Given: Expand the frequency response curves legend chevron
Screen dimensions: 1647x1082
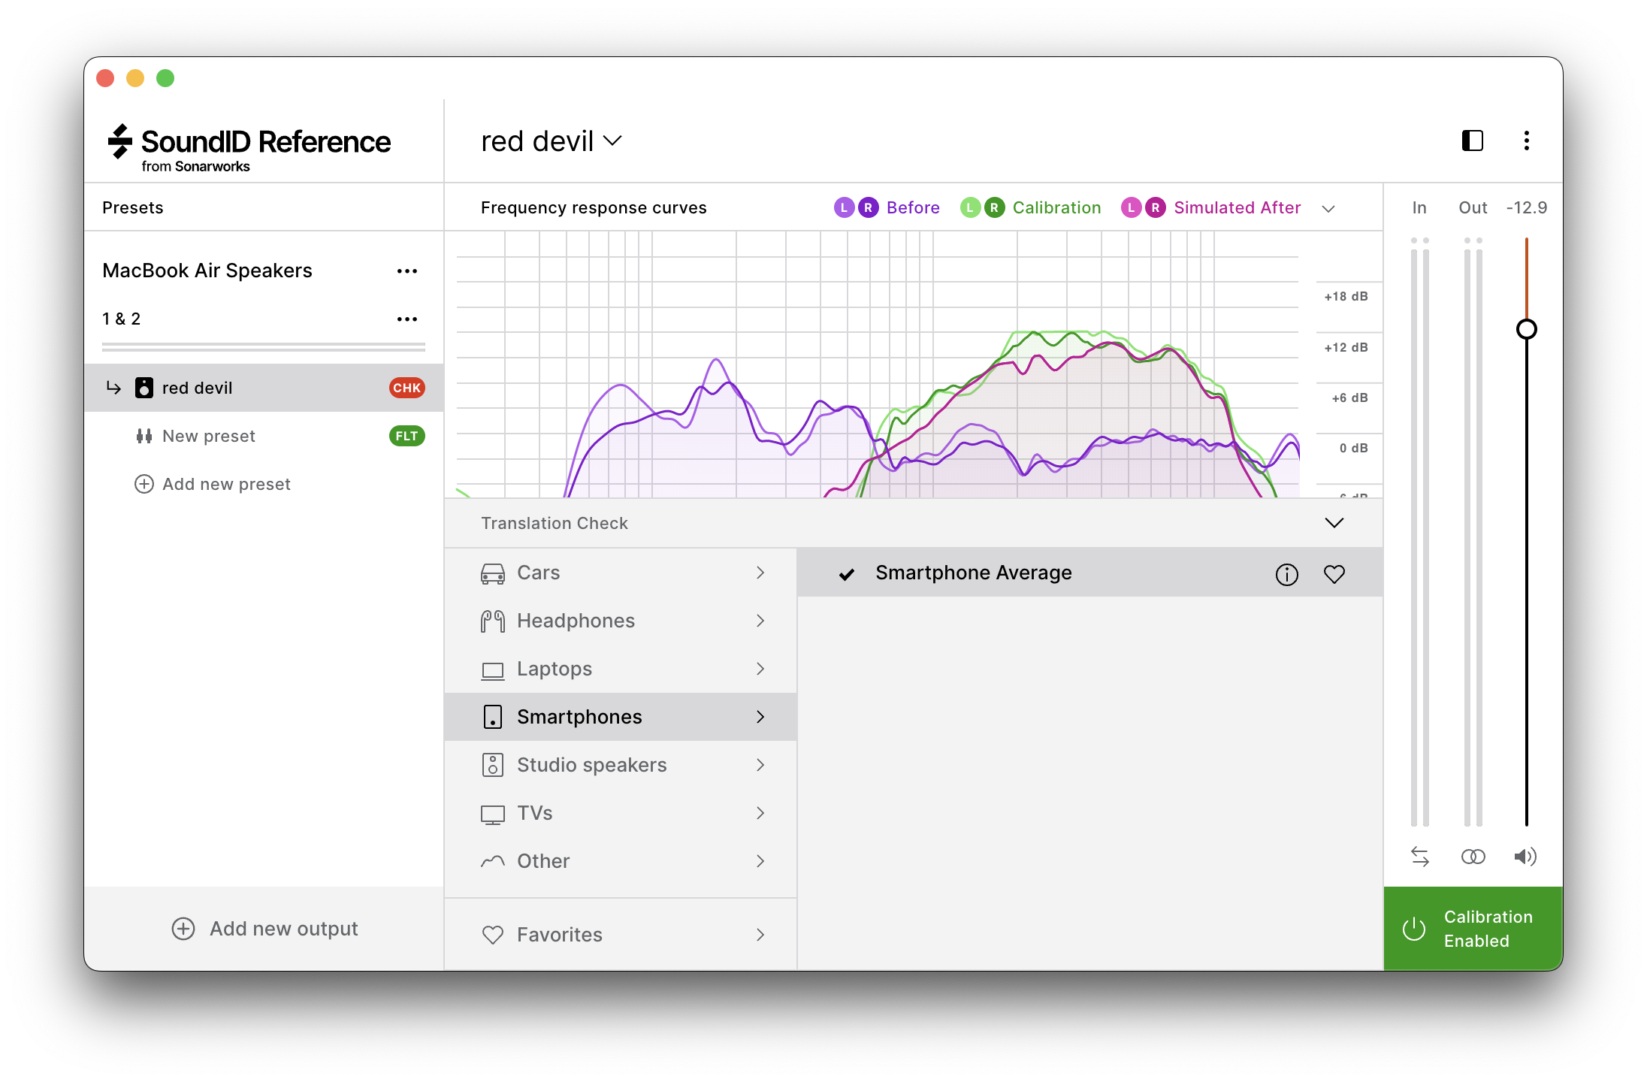Looking at the screenshot, I should click(x=1328, y=209).
